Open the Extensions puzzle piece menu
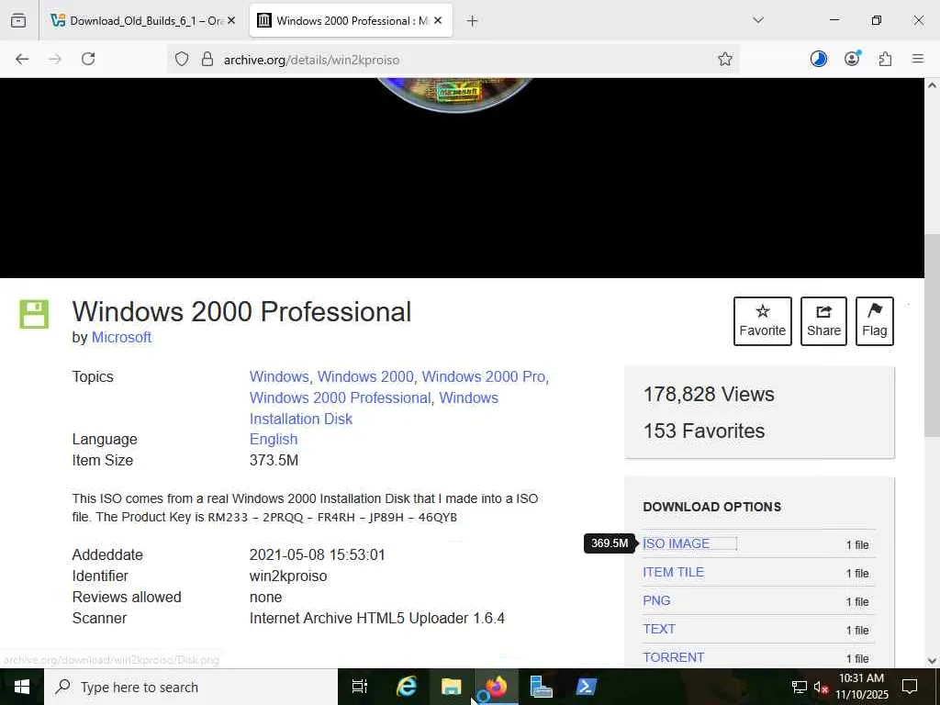 pyautogui.click(x=885, y=59)
